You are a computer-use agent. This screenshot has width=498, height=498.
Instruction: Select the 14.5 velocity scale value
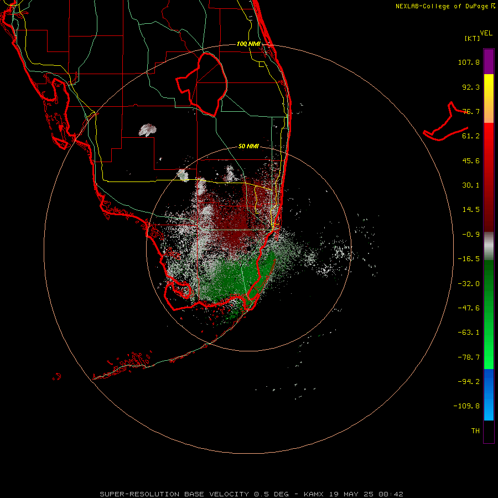(x=471, y=210)
